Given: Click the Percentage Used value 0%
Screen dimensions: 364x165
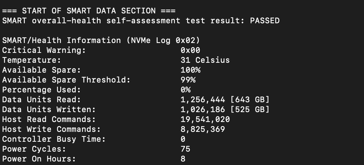Looking at the screenshot, I should (186, 90).
